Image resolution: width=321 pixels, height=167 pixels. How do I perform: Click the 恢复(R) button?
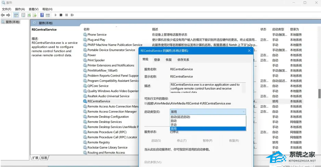pyautogui.click(x=234, y=141)
